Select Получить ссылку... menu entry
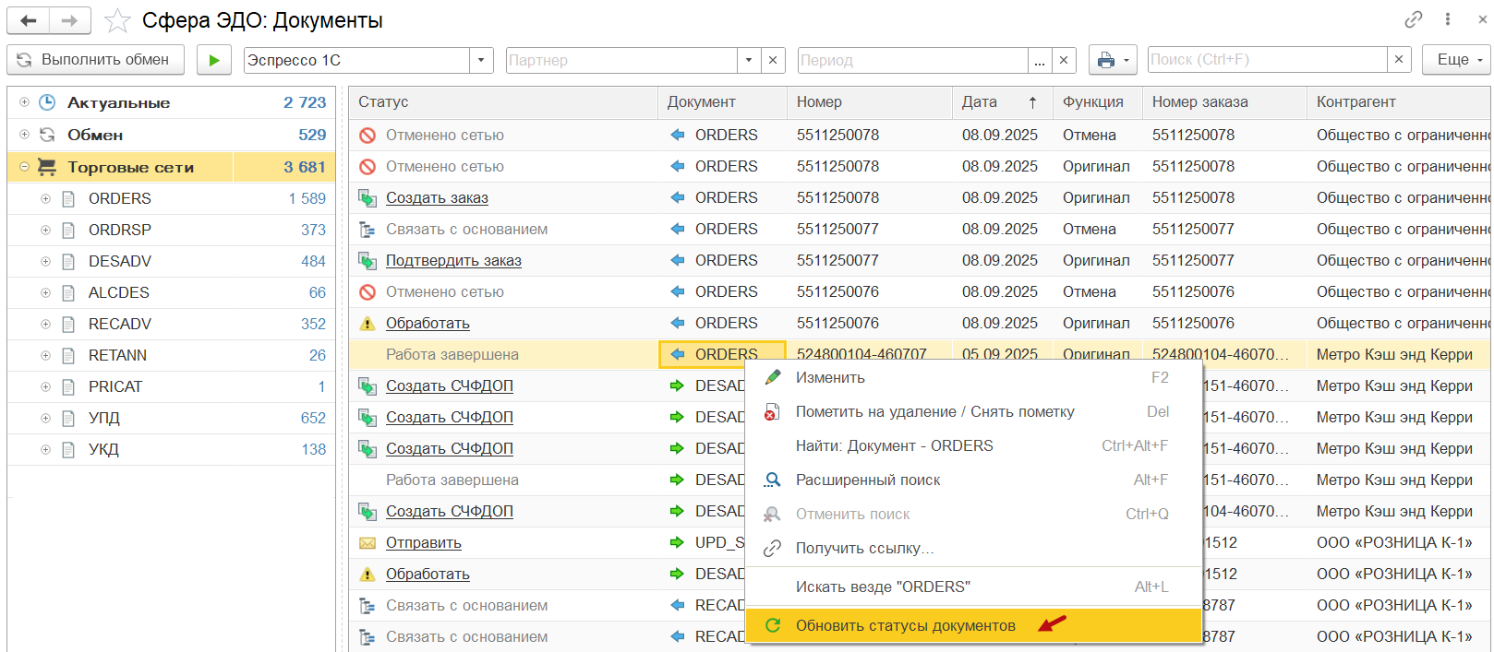This screenshot has width=1494, height=652. (973, 549)
